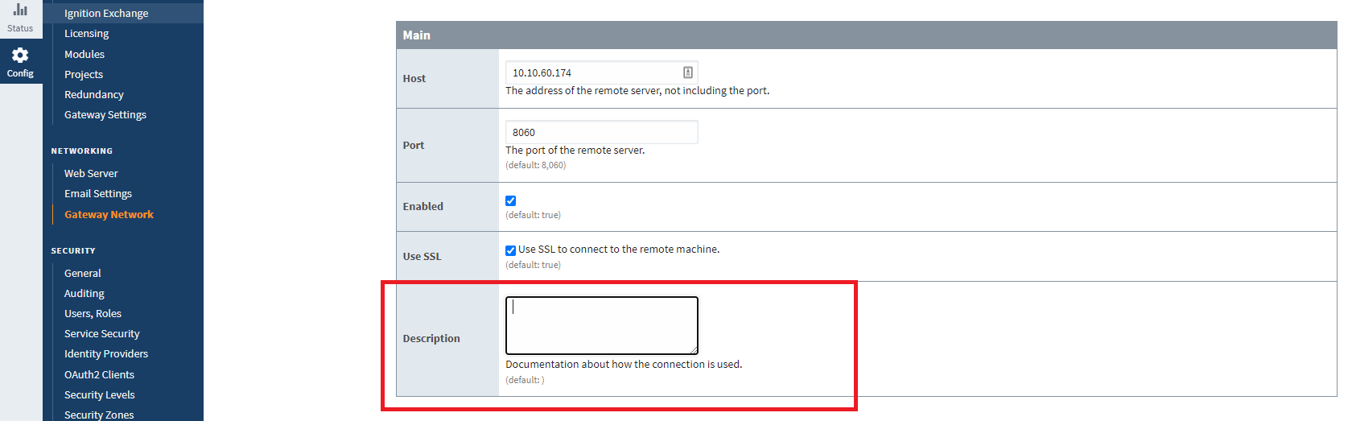The width and height of the screenshot is (1352, 421).
Task: Open Licensing in the sidebar
Action: point(87,34)
